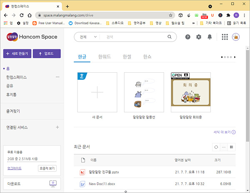Open 한컴스페이스 in sidebar
This screenshot has height=193, width=250.
pyautogui.click(x=16, y=77)
